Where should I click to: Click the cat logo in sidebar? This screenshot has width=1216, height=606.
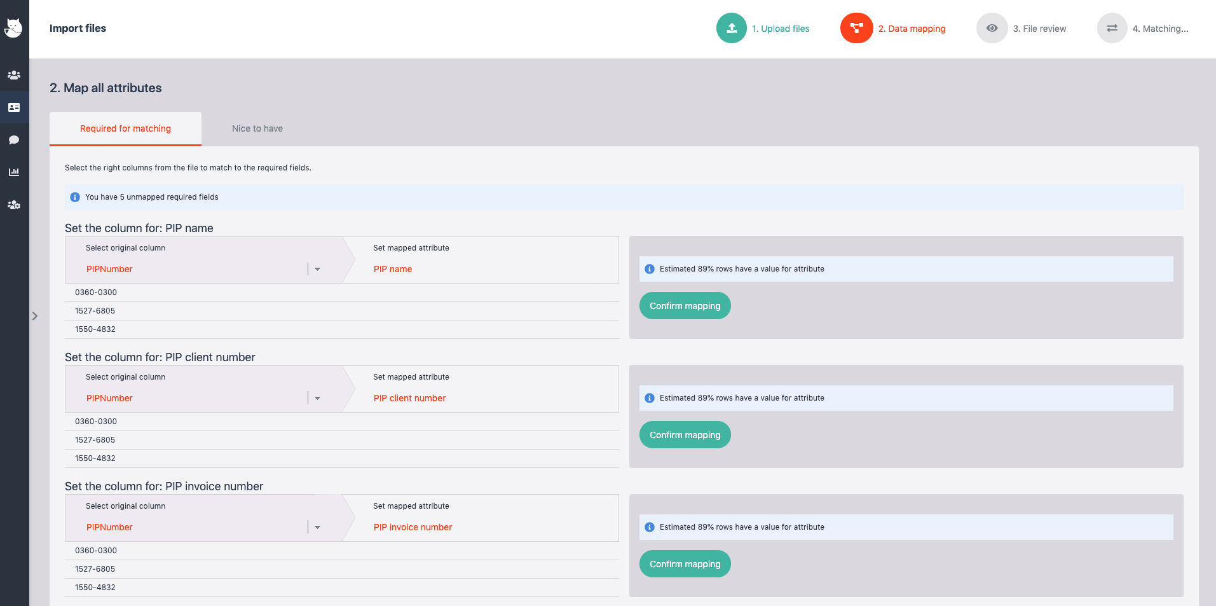(14, 28)
